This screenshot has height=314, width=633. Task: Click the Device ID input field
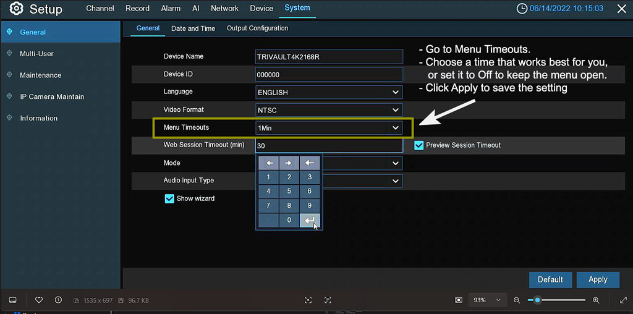coord(329,75)
